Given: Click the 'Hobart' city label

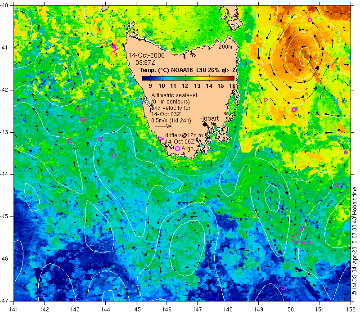Looking at the screenshot, I should 209,118.
